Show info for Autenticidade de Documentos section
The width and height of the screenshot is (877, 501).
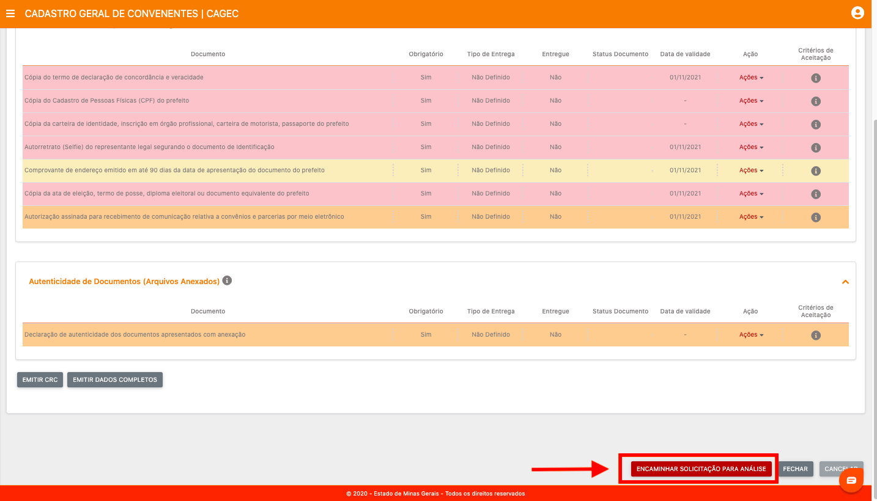[227, 280]
